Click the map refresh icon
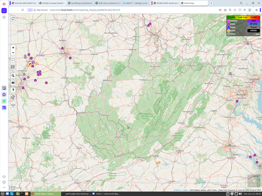This screenshot has width=262, height=196. 13,18
